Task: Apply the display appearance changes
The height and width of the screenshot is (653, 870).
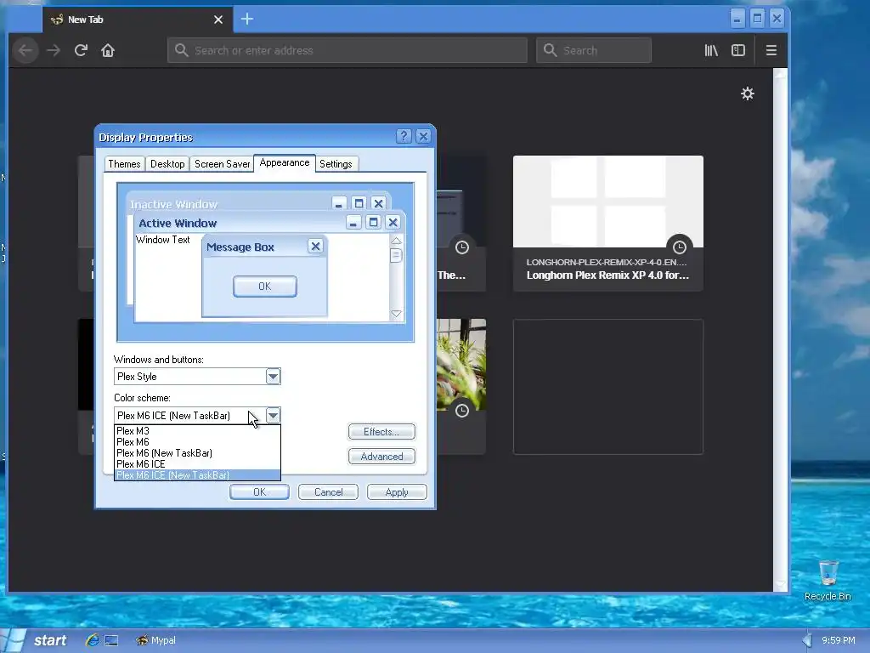Action: tap(397, 492)
